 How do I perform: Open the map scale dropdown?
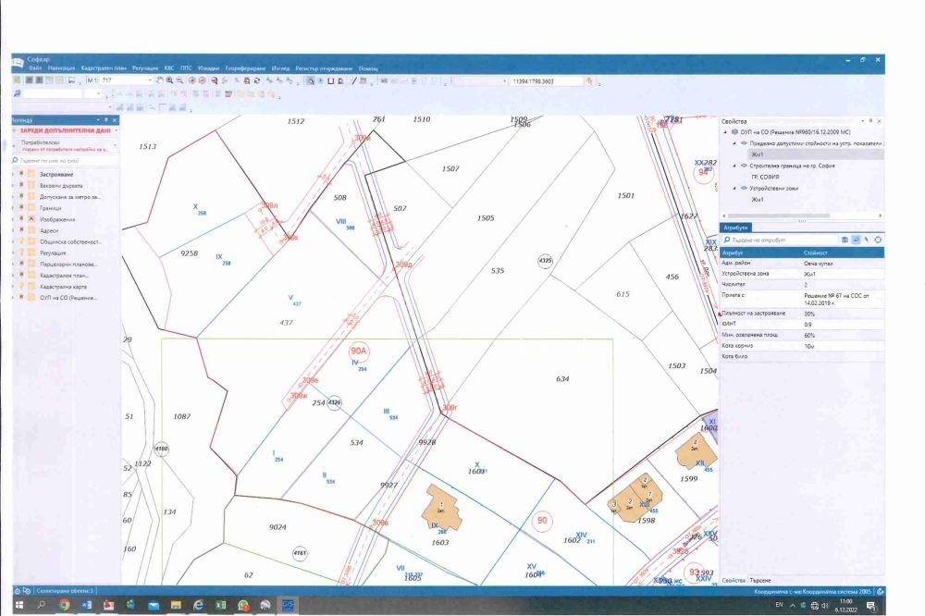tap(151, 80)
